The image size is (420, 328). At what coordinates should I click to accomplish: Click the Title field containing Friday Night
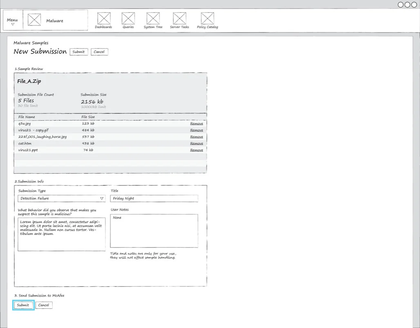154,199
